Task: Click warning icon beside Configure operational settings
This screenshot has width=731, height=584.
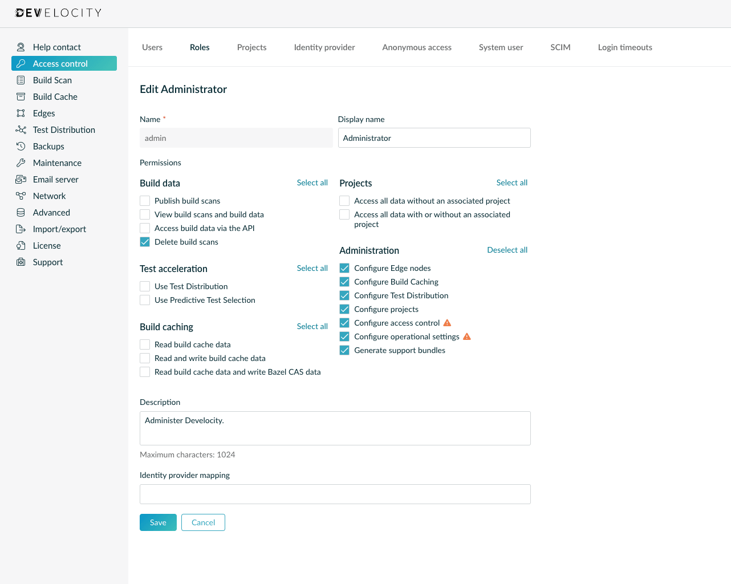Action: pos(467,336)
